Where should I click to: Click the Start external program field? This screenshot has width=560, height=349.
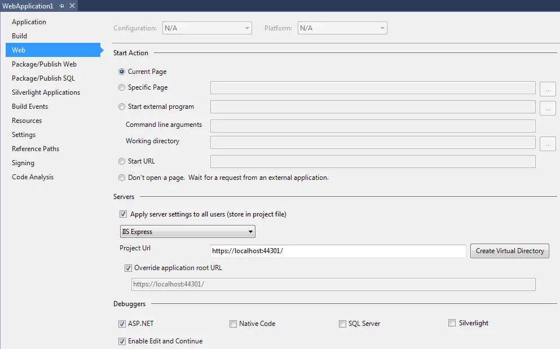coord(373,107)
